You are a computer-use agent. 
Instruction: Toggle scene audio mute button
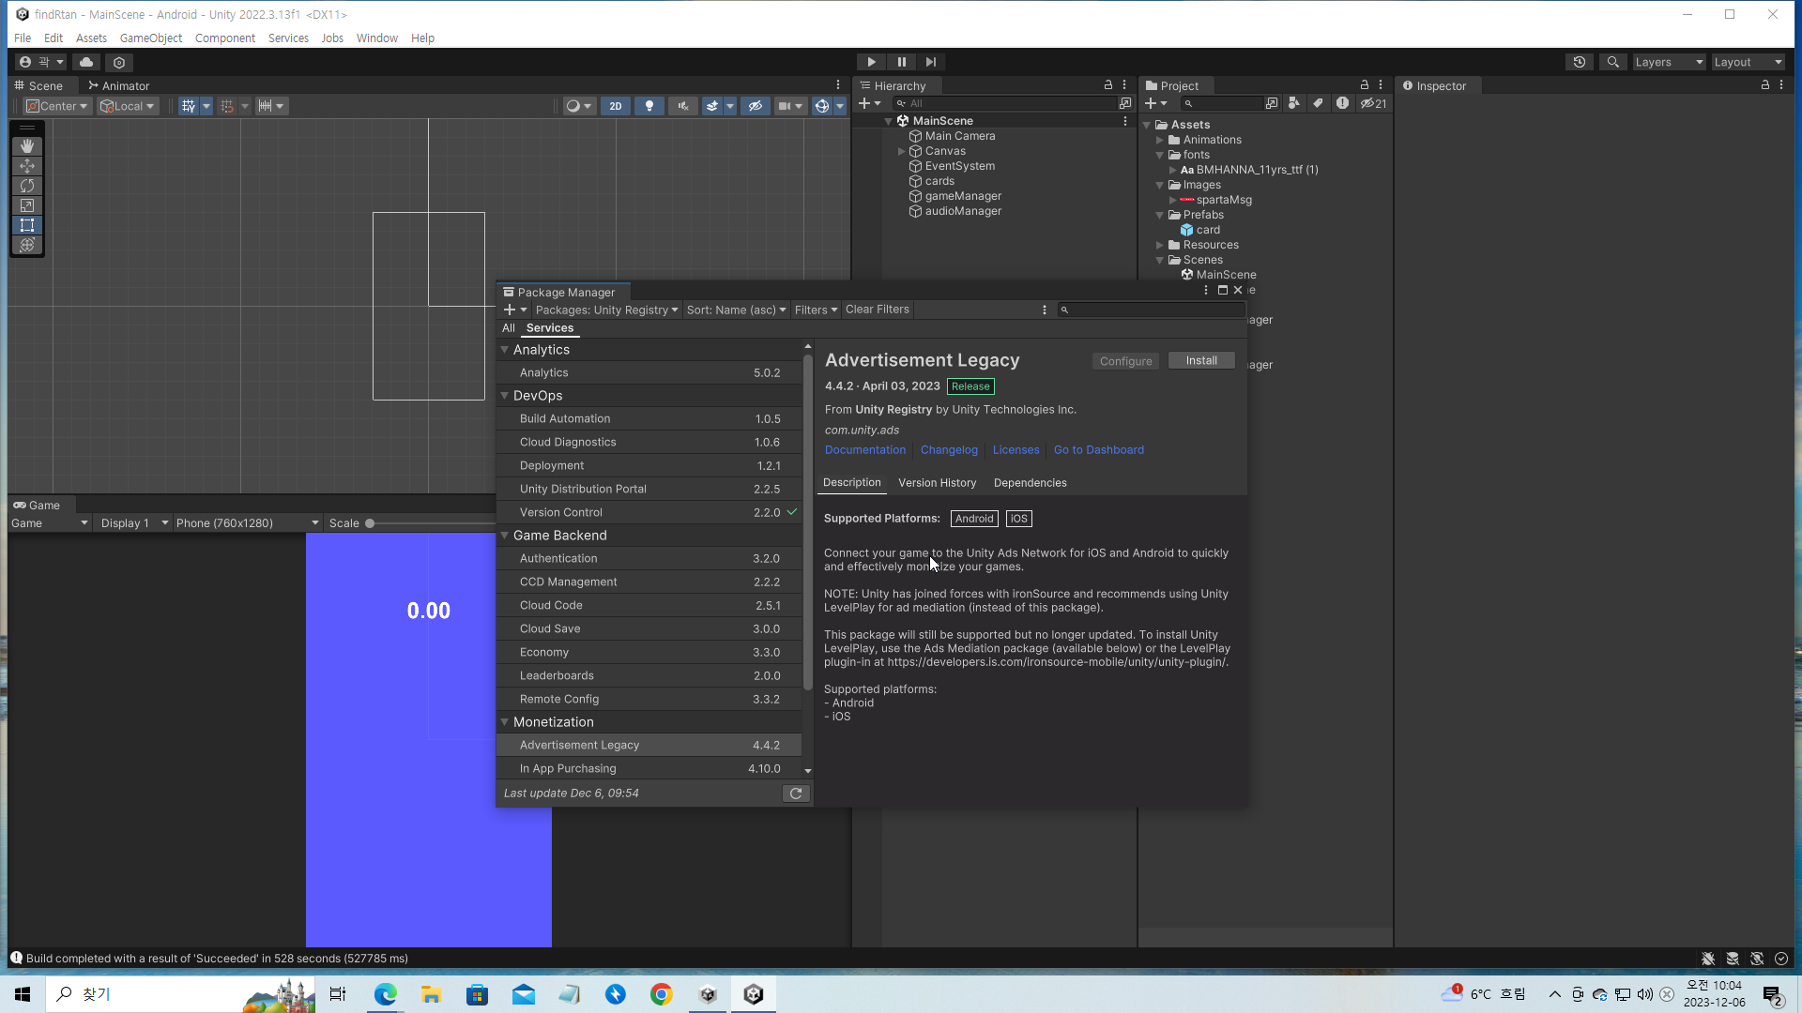coord(683,106)
